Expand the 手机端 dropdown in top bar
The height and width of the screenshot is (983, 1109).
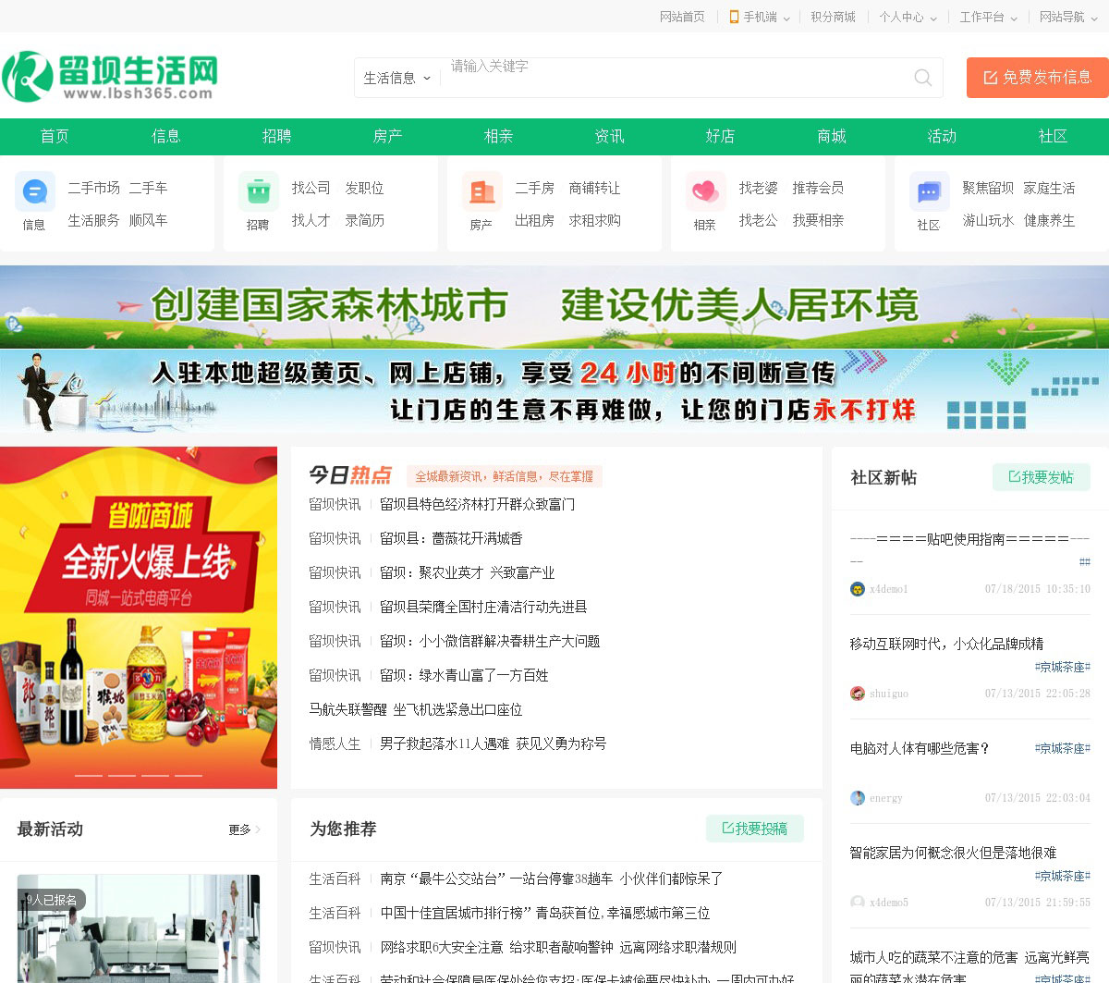click(x=760, y=17)
